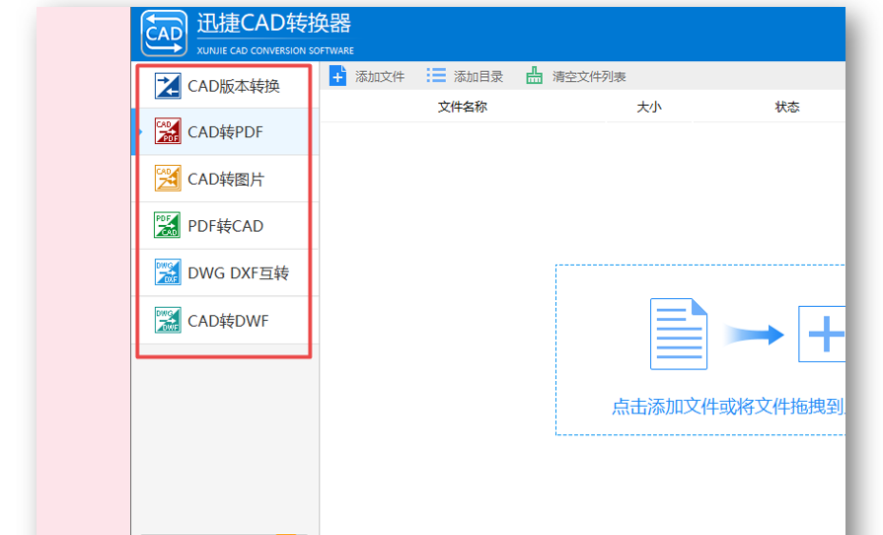Click 清空文件列表 to clear files

[576, 76]
